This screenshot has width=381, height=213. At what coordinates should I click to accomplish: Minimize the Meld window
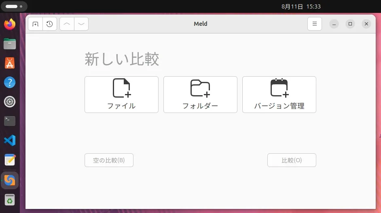[x=334, y=24]
